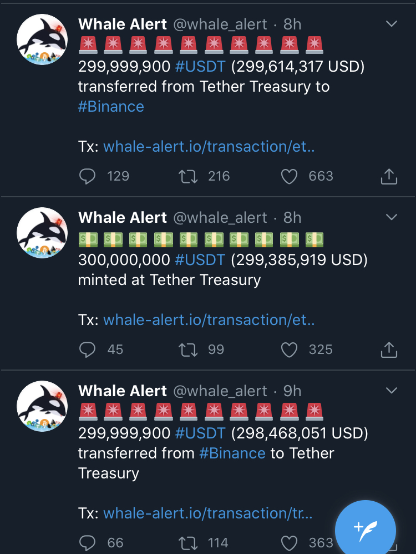Screen dimensions: 416x554
Task: Like the tweet with 663 likes
Action: pyautogui.click(x=289, y=176)
